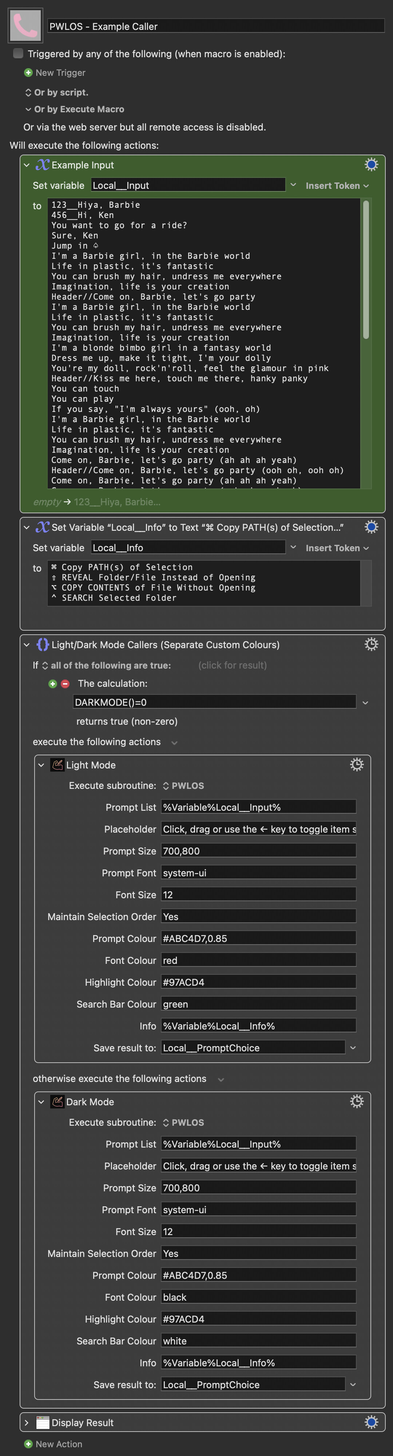Viewport: 393px width, 1456px height.
Task: Open Insert Token menu for Example Input
Action: [337, 186]
